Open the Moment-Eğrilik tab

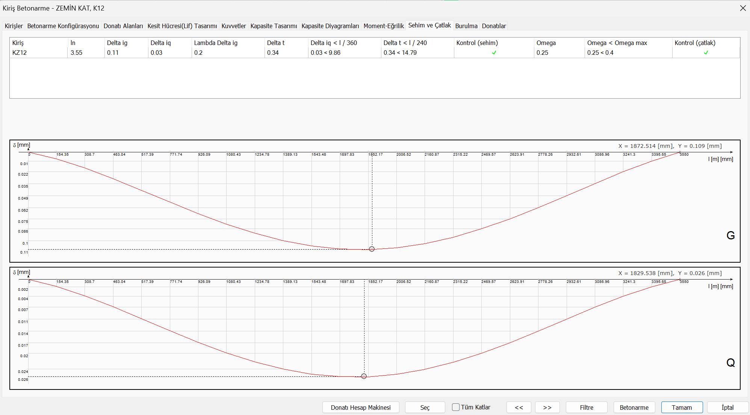pos(384,26)
